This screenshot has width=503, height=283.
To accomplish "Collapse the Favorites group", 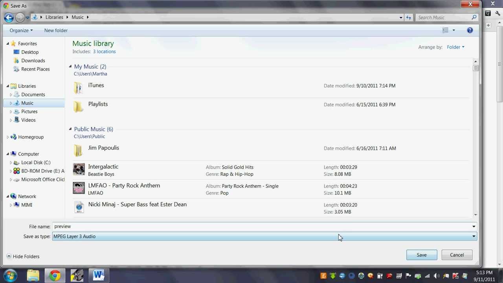I will tap(7, 44).
